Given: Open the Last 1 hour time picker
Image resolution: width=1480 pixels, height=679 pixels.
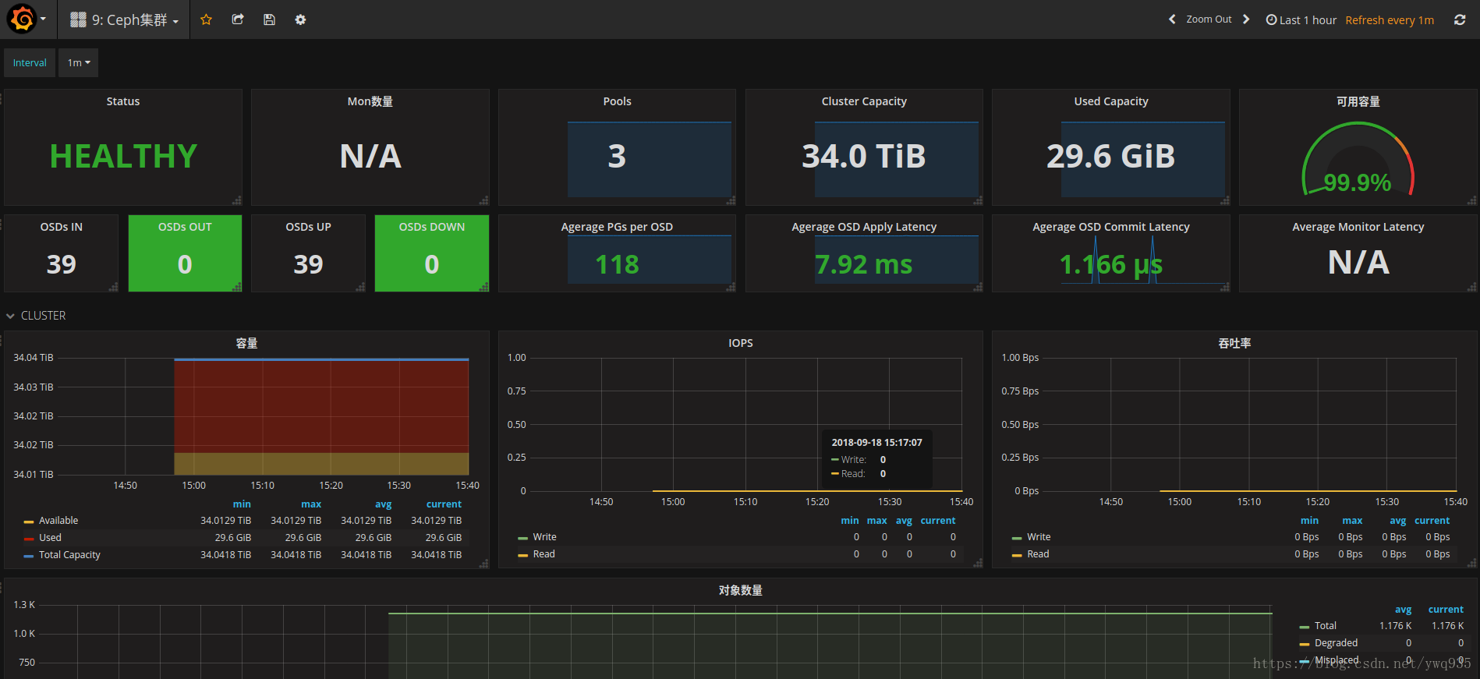Looking at the screenshot, I should click(1301, 20).
